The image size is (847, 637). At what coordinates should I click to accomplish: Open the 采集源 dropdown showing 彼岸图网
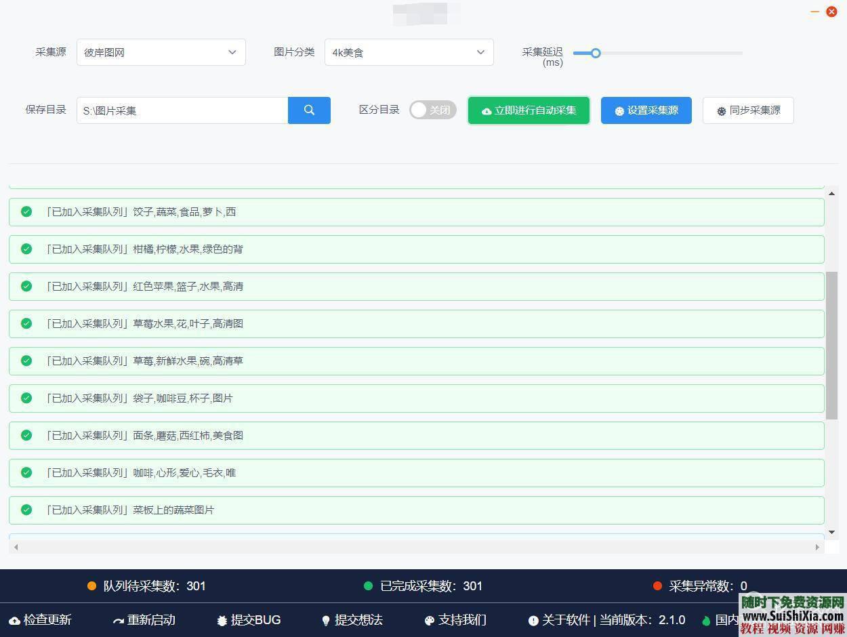pyautogui.click(x=161, y=52)
